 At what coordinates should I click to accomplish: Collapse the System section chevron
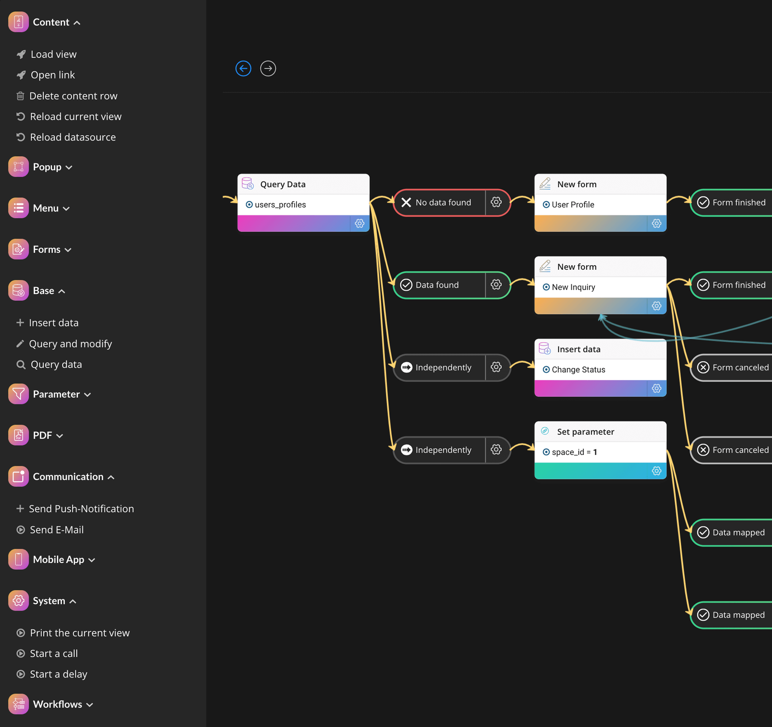73,601
